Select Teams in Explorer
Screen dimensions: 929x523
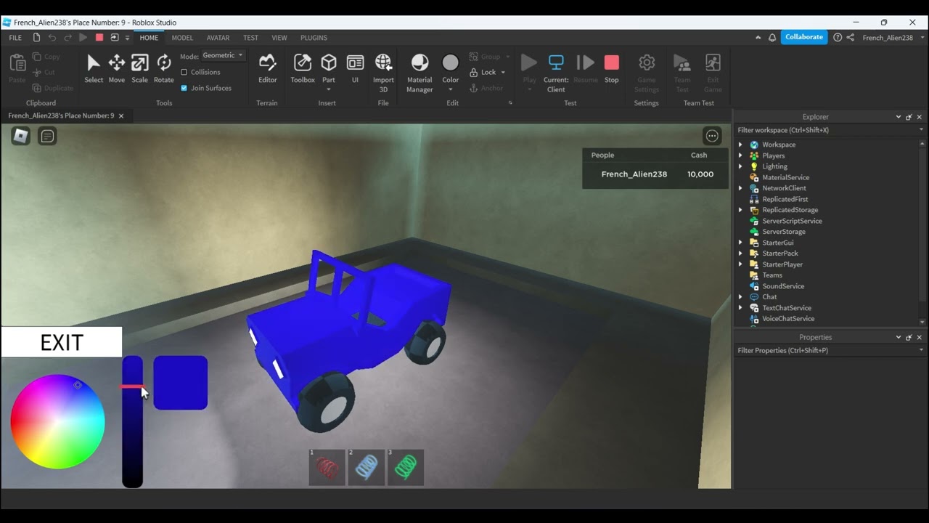tap(772, 275)
